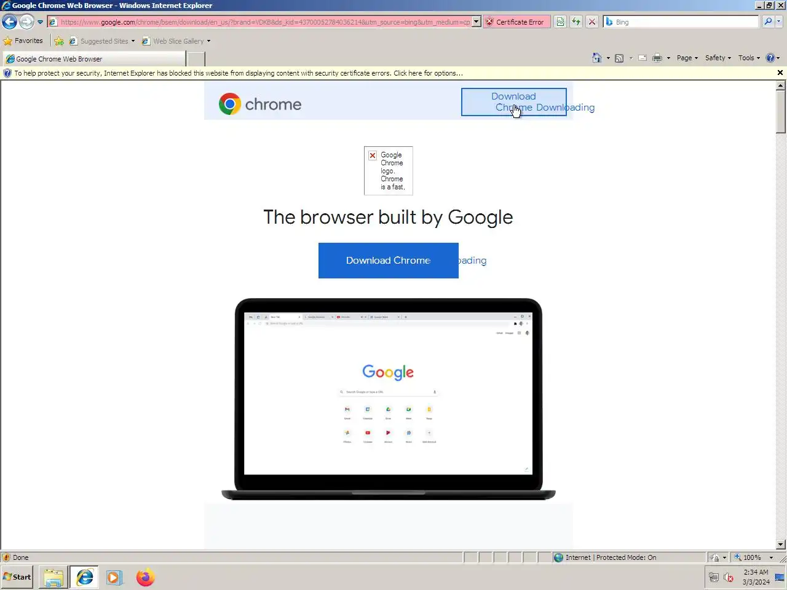Click the Read Mail envelope icon

coord(643,58)
